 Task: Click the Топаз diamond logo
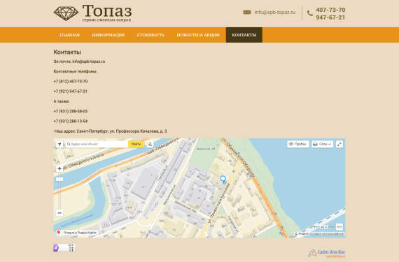coord(66,13)
